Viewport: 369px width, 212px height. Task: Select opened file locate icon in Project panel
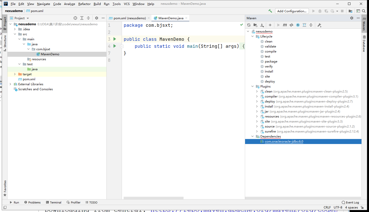75,18
